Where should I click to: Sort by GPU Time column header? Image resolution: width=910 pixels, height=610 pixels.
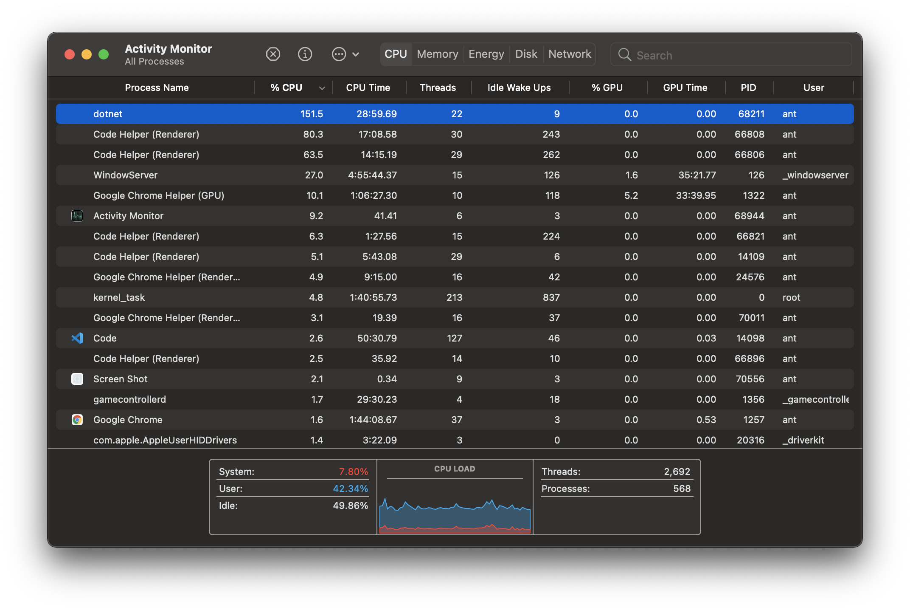[685, 88]
